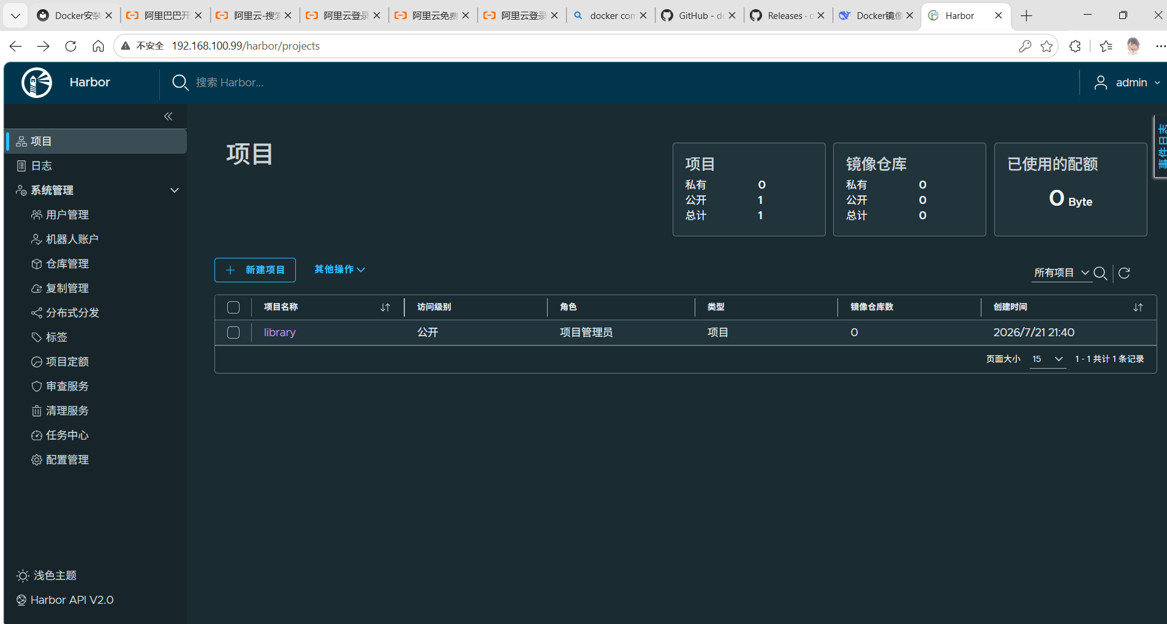The image size is (1167, 624).
Task: Open the 其他操作 dropdown
Action: pyautogui.click(x=339, y=269)
